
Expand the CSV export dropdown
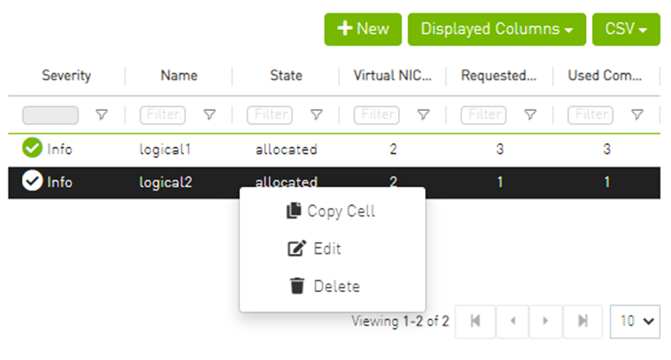click(626, 29)
